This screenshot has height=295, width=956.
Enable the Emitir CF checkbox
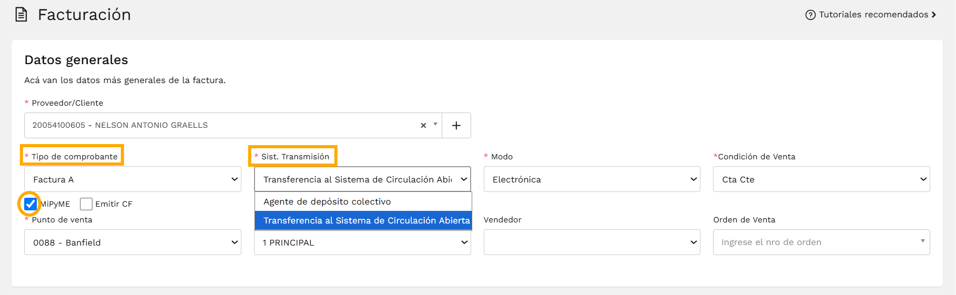point(86,204)
